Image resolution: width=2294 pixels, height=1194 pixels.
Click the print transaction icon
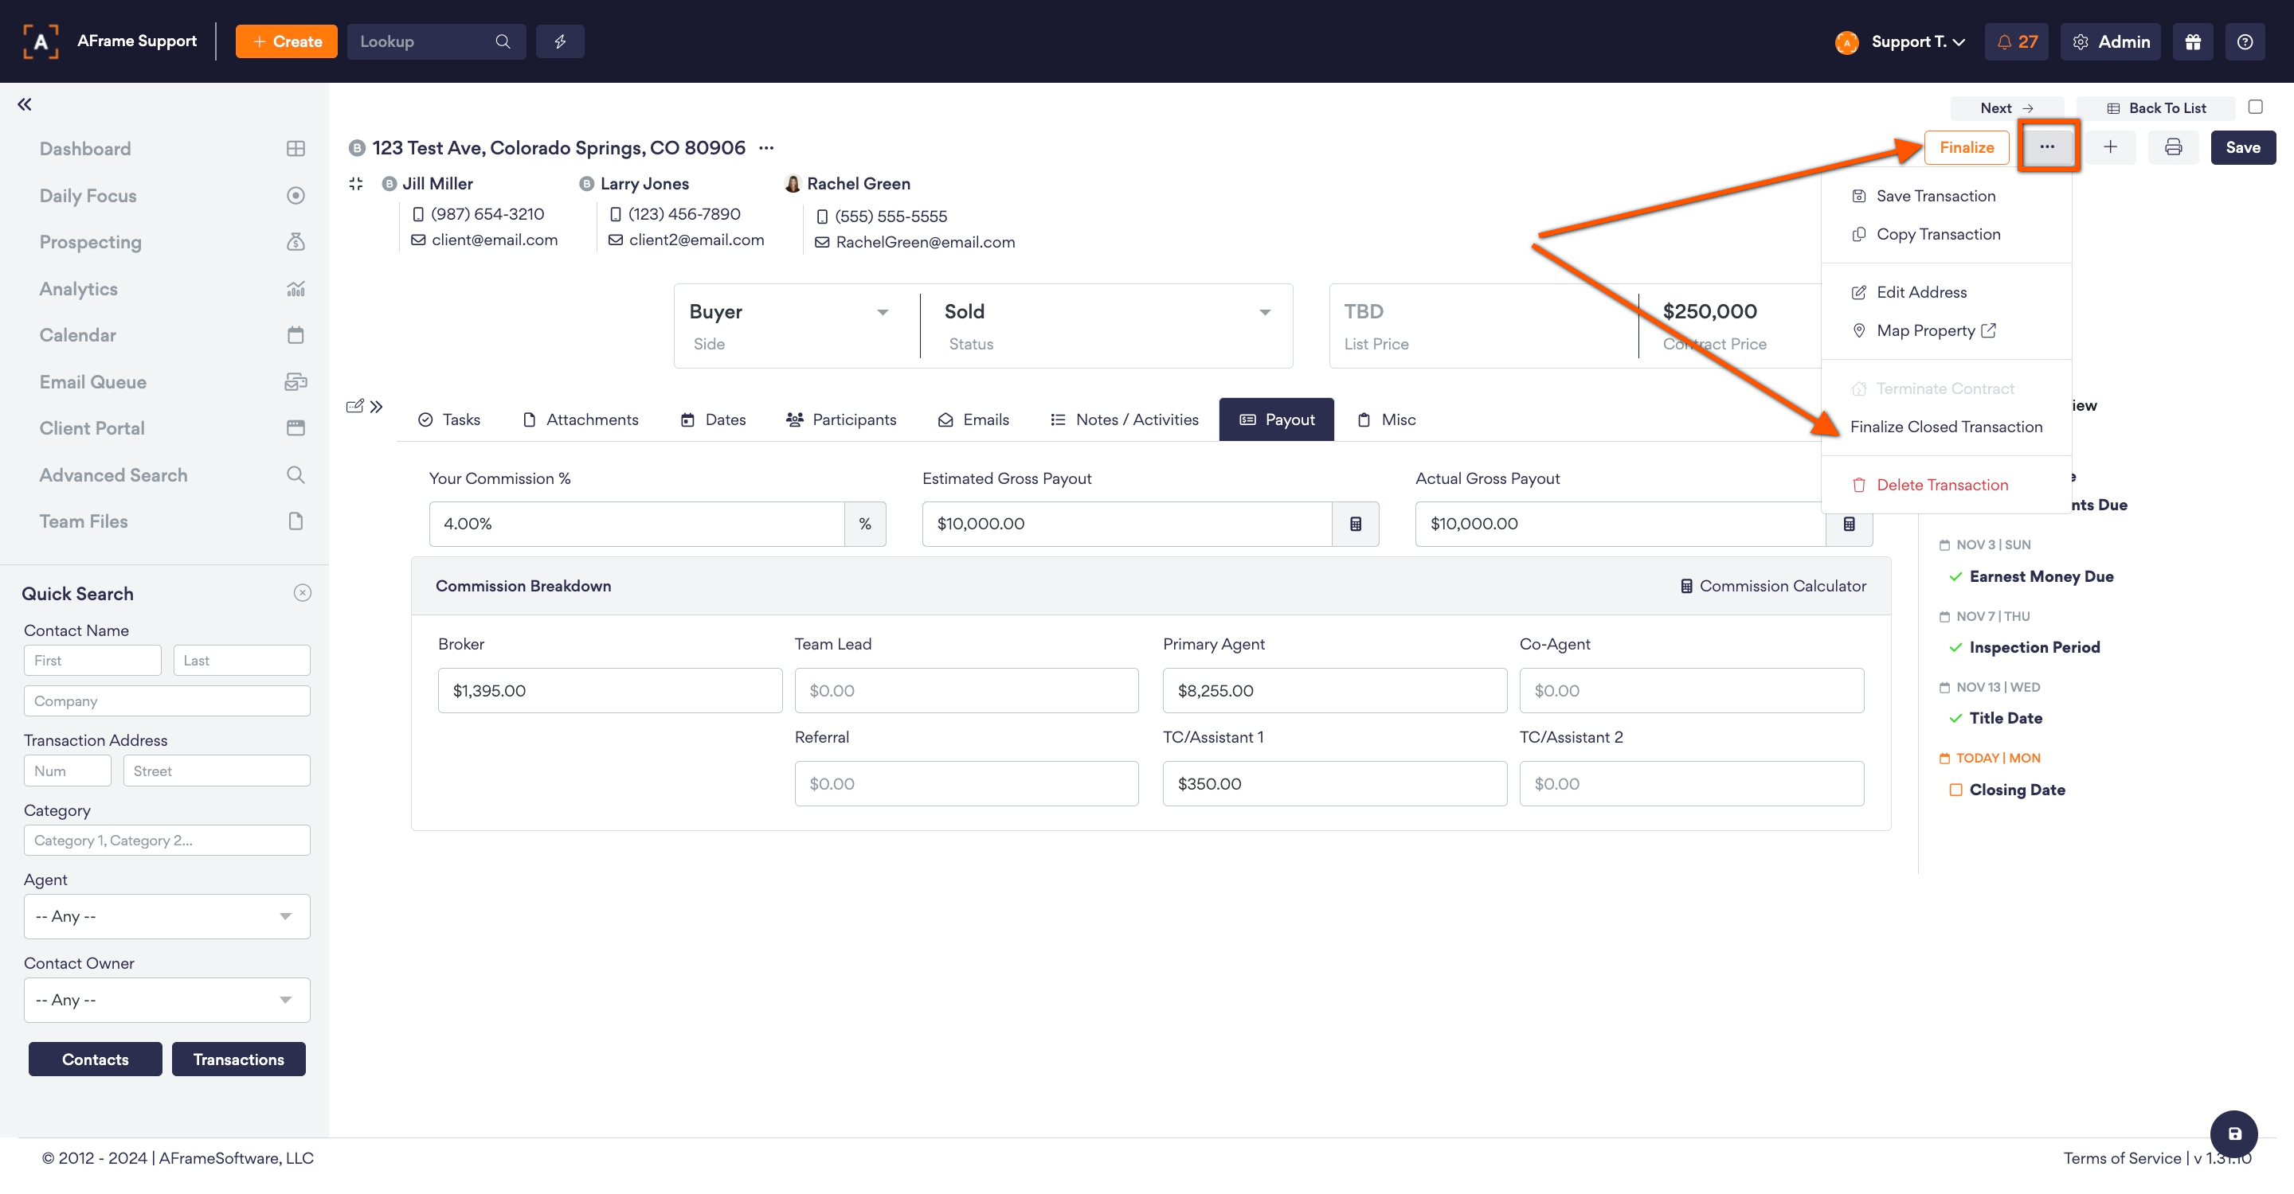click(x=2173, y=148)
